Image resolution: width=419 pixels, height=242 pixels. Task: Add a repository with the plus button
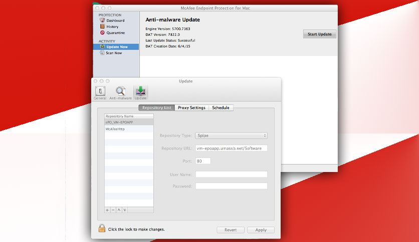click(107, 210)
